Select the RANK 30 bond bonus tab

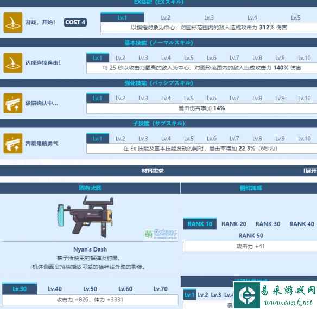(268, 224)
